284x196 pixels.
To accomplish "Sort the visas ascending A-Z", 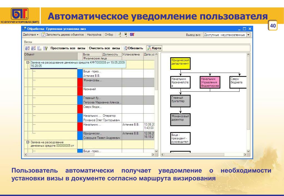I will click(x=27, y=48).
